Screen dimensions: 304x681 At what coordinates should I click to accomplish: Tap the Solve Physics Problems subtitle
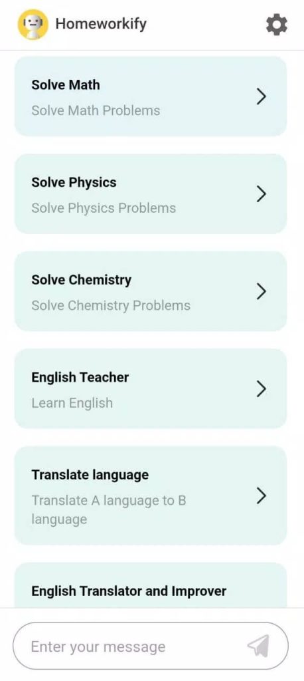[x=104, y=208]
